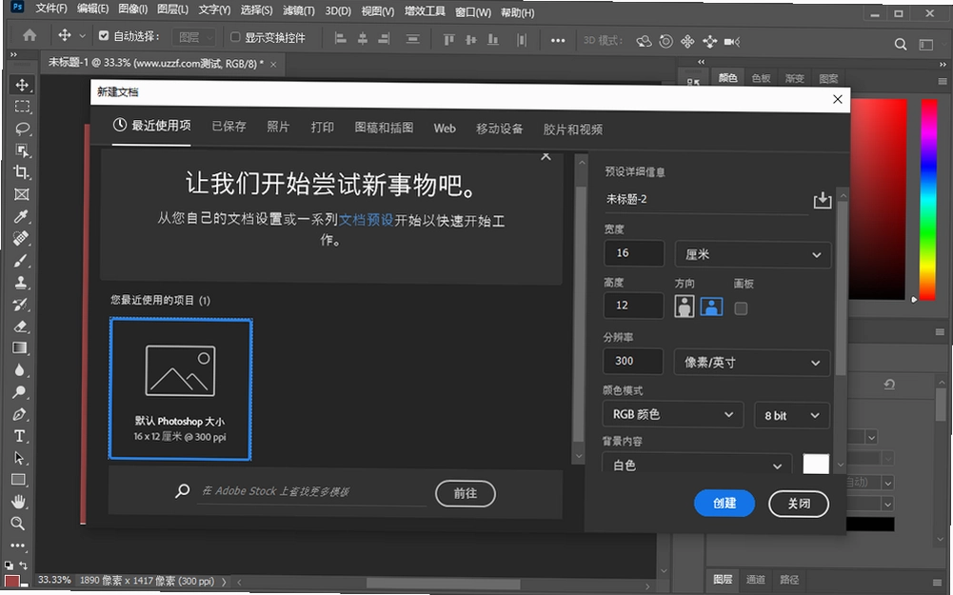Enable the 画板 artboard checkbox
This screenshot has width=953, height=595.
pyautogui.click(x=741, y=308)
